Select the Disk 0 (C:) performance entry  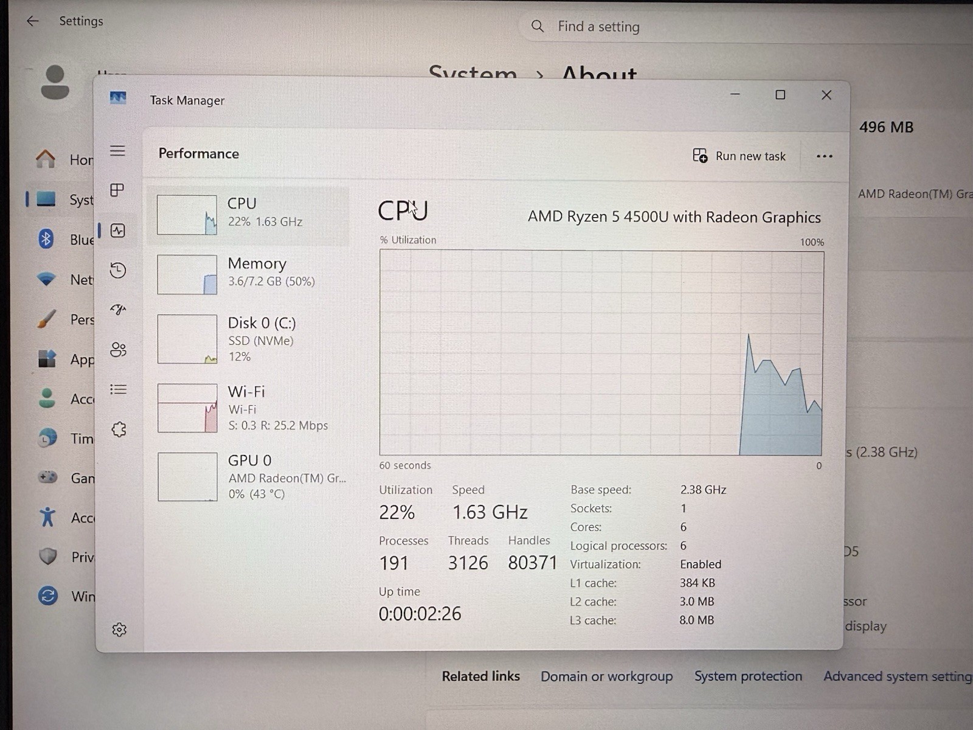pos(248,339)
